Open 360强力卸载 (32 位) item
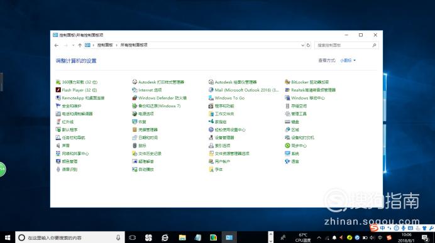Screen dimensions: 435x243 click(77, 82)
